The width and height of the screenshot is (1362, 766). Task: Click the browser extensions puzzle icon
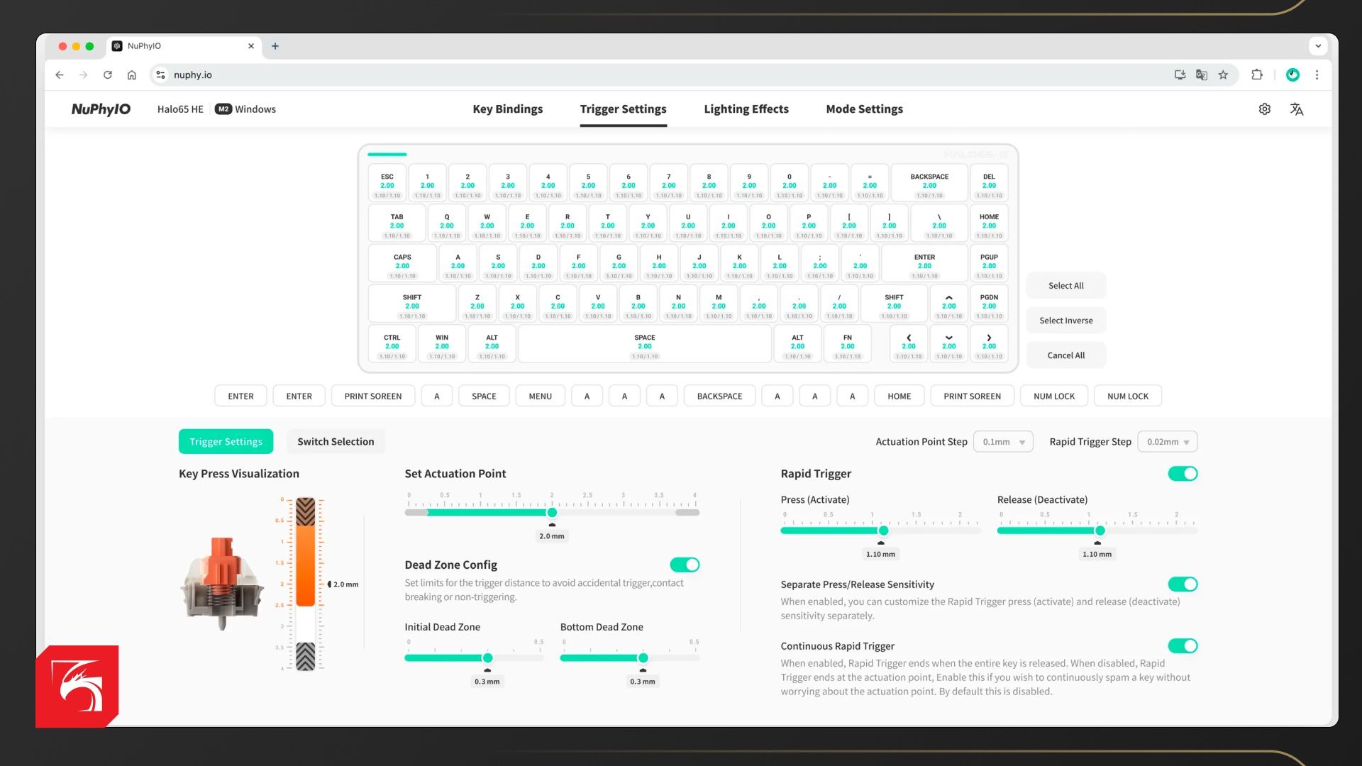pos(1257,74)
